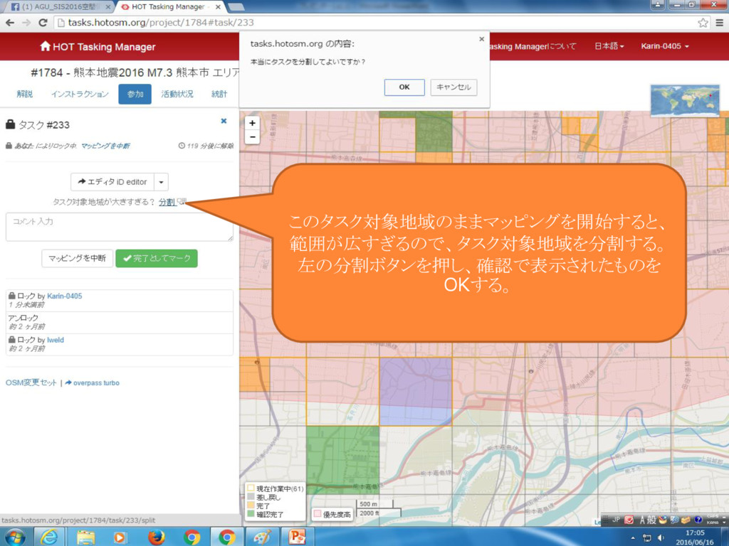Switch to the 活動状況 tab

[177, 94]
